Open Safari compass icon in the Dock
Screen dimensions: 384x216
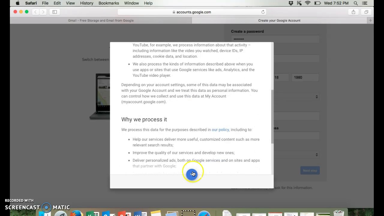(204, 214)
